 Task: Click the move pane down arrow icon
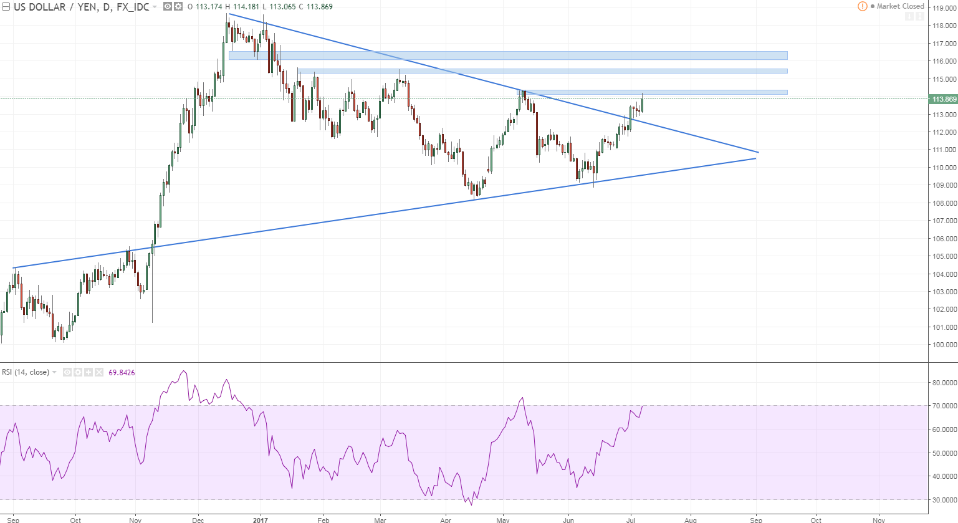point(909,16)
